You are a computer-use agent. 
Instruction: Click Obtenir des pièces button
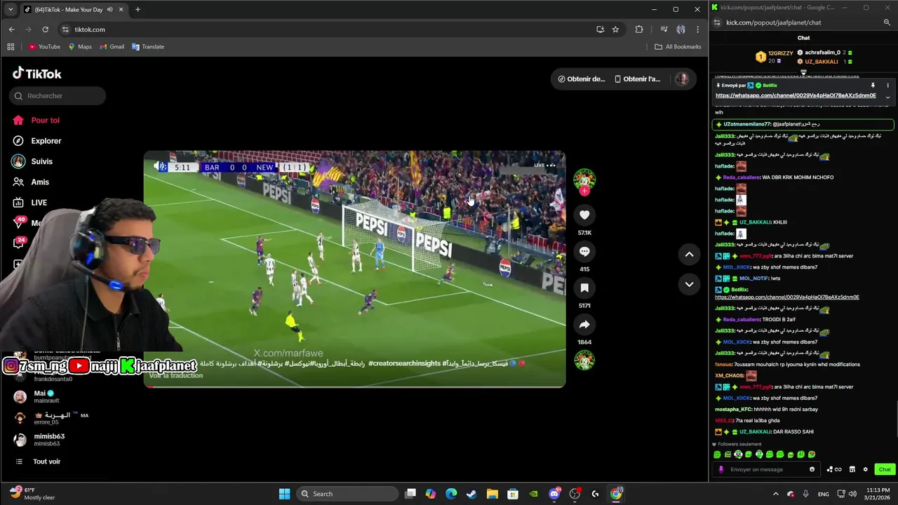point(581,79)
